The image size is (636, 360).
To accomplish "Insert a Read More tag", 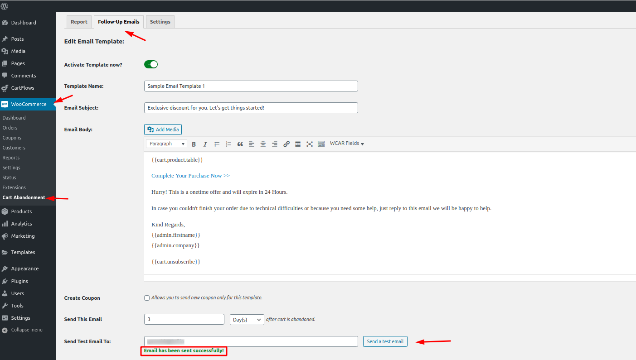I will [x=298, y=144].
